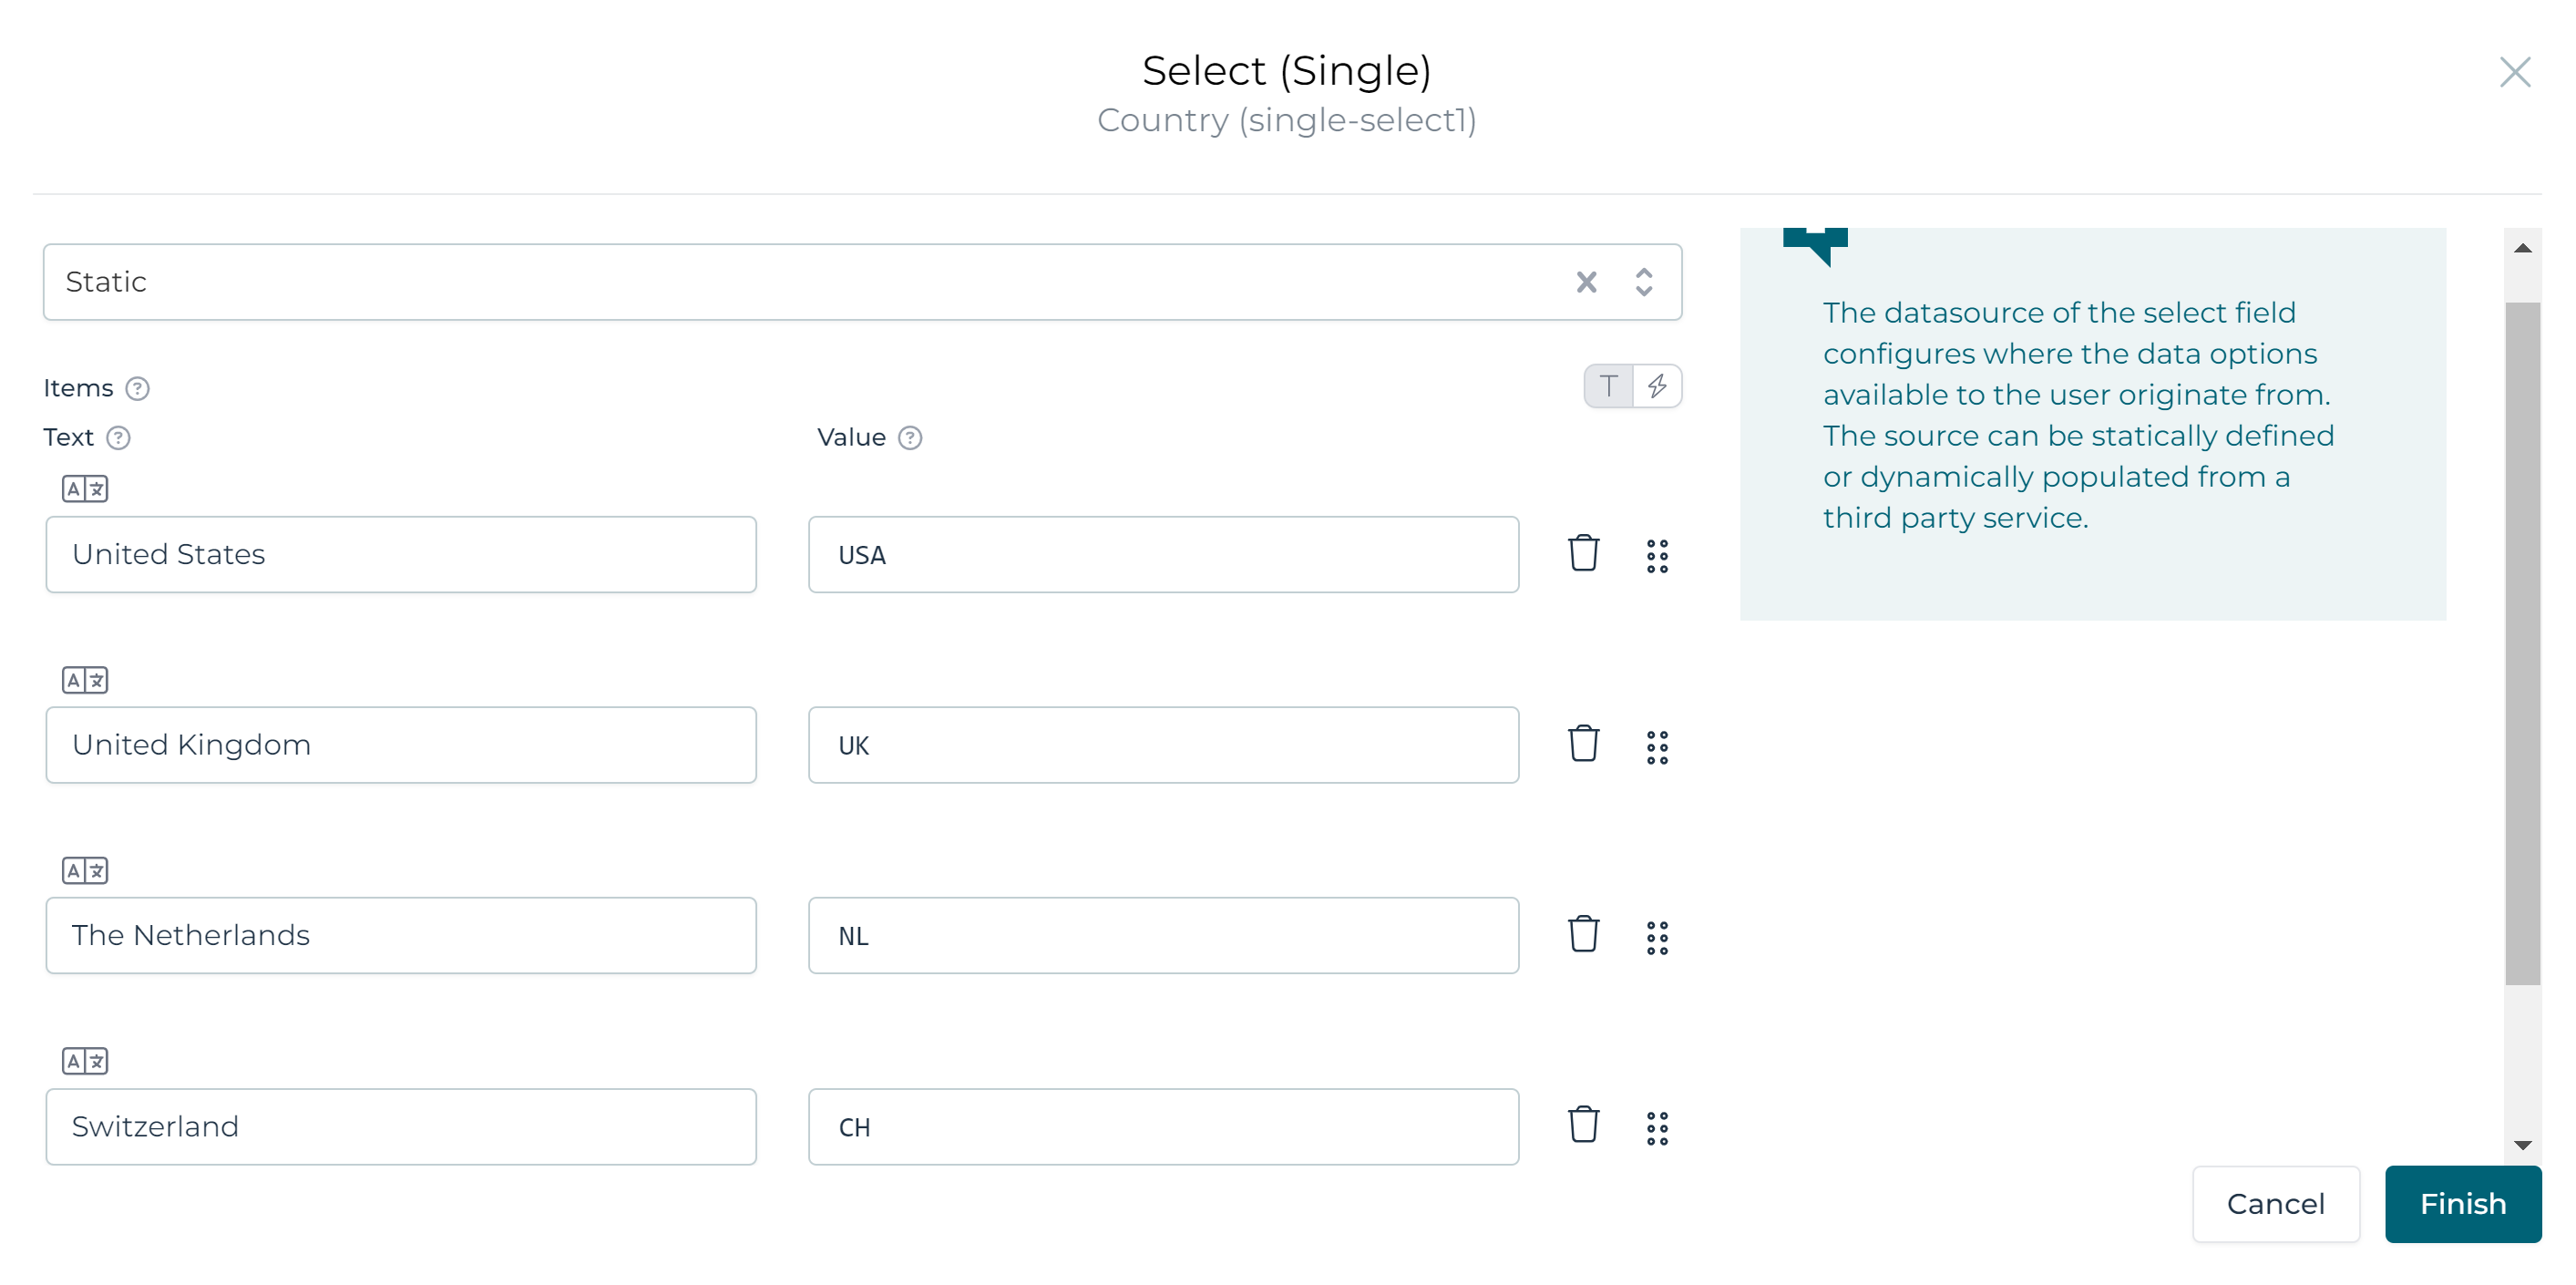Screen dimensions: 2576x1285
Task: Click the chevron arrows on the datasource field
Action: point(1643,282)
